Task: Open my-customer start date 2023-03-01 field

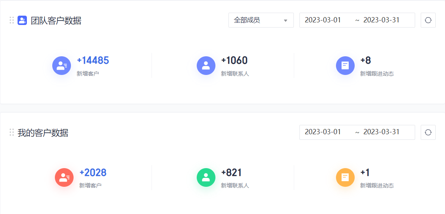Action: click(x=323, y=132)
